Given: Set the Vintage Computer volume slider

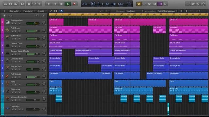Looking at the screenshot, I should [x=33, y=100].
